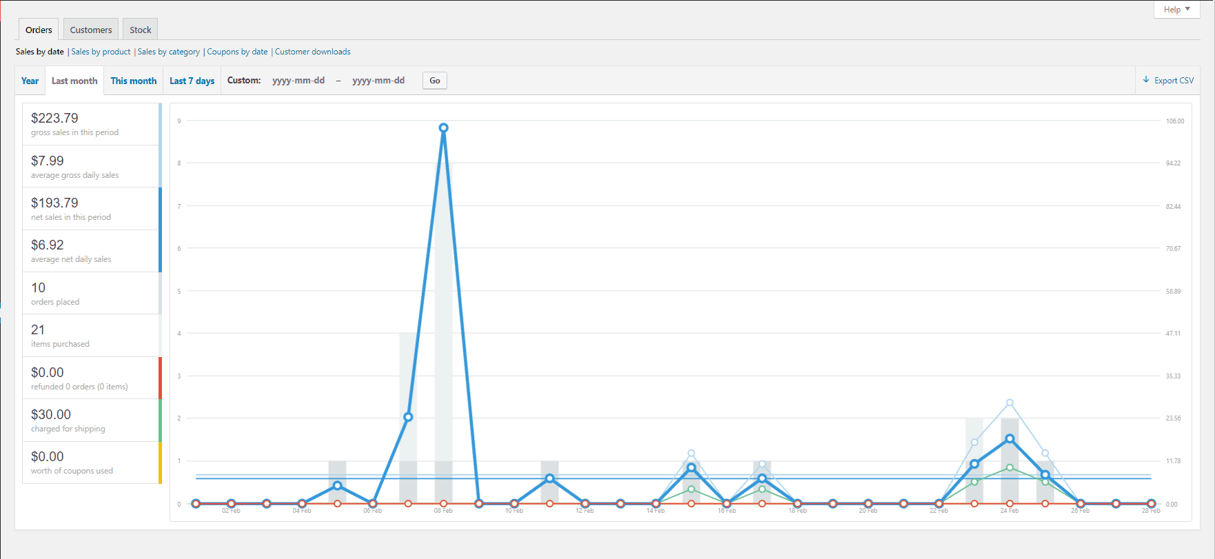Click the custom end date field
The height and width of the screenshot is (559, 1215).
378,81
